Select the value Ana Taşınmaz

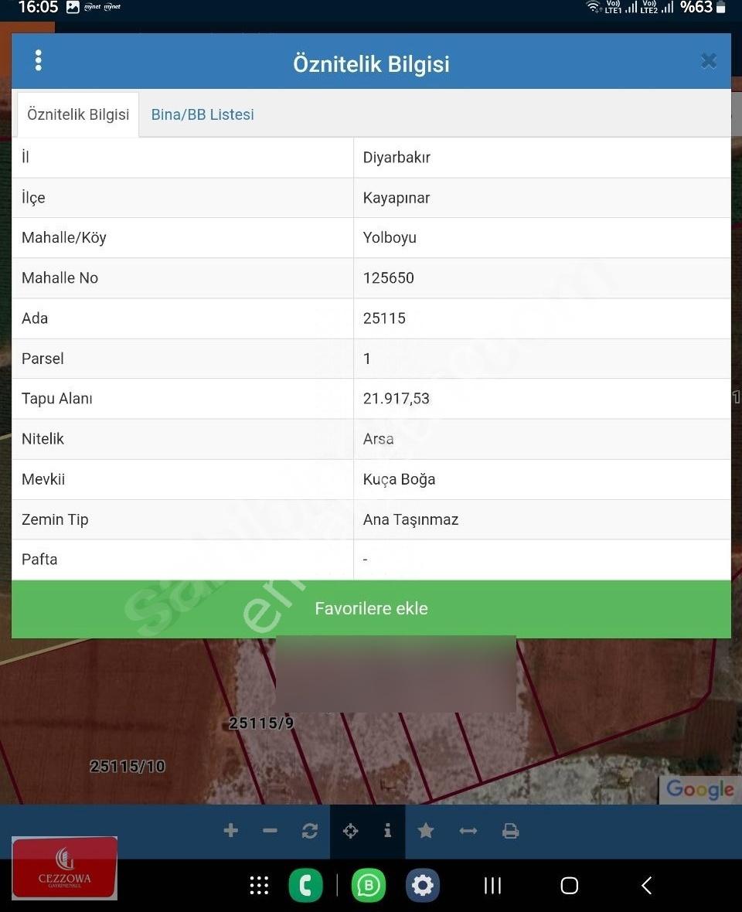[x=410, y=519]
